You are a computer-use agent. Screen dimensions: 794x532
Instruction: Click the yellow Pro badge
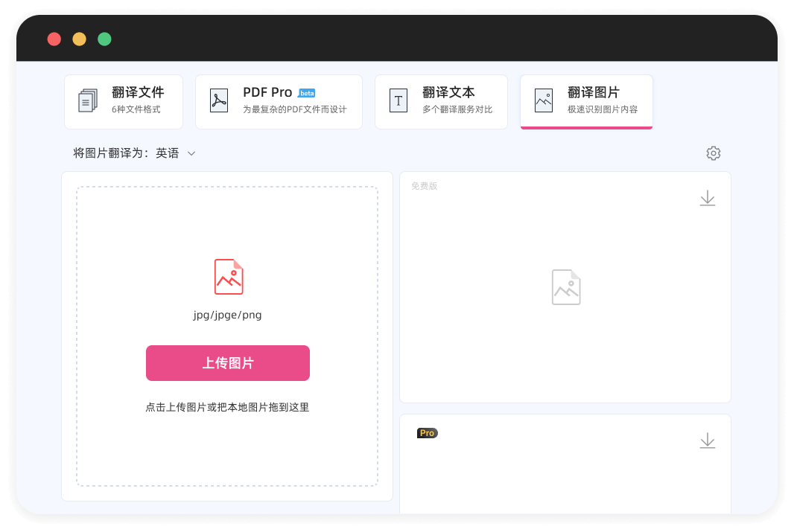pyautogui.click(x=427, y=433)
